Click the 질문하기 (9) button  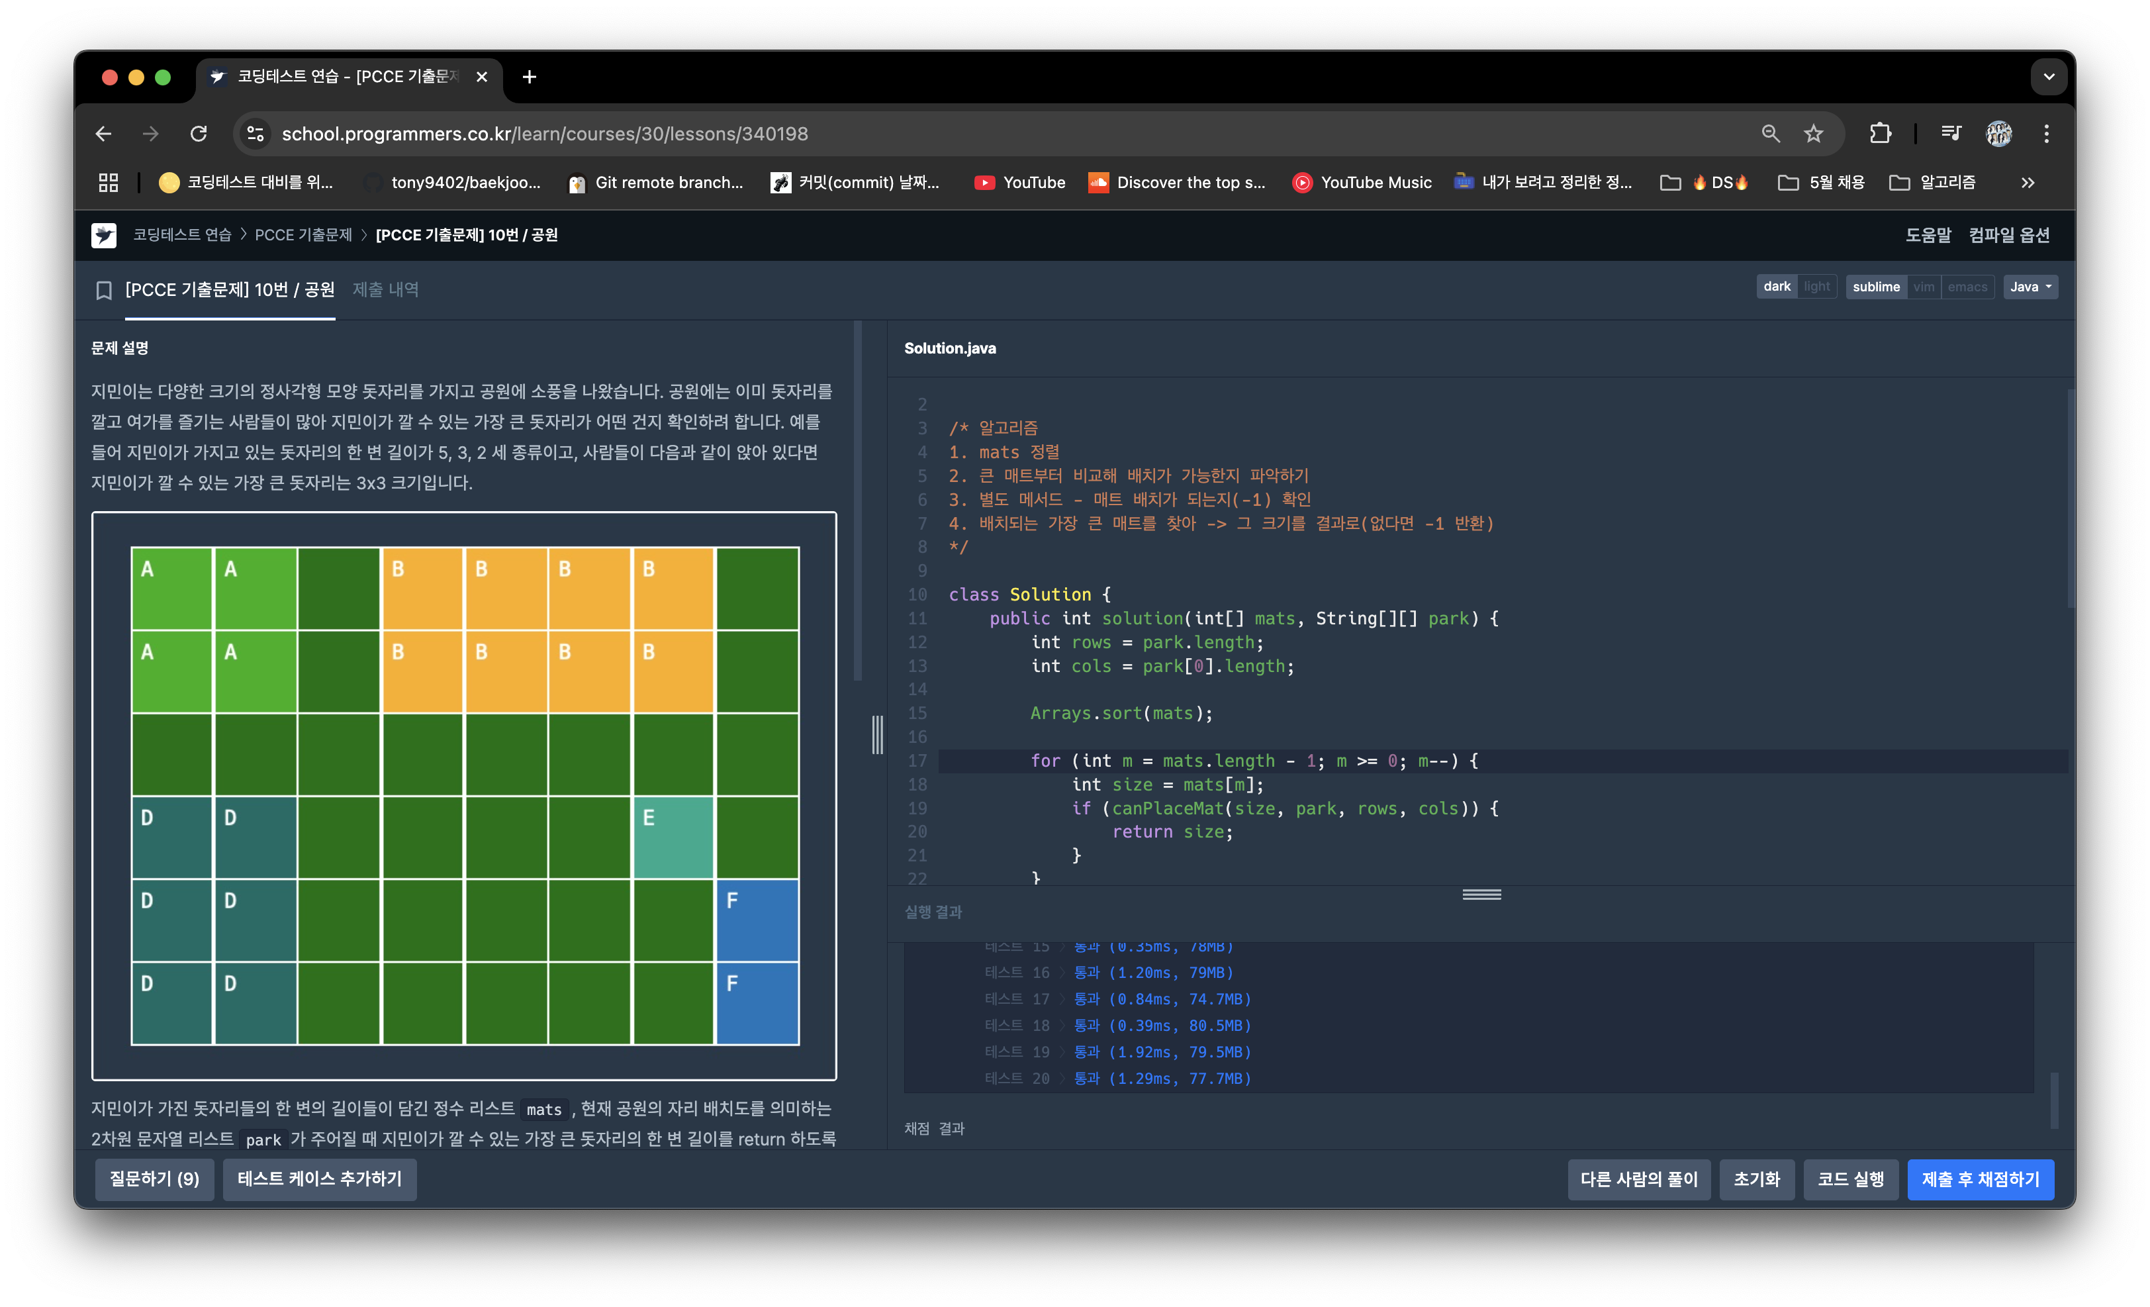pos(154,1179)
